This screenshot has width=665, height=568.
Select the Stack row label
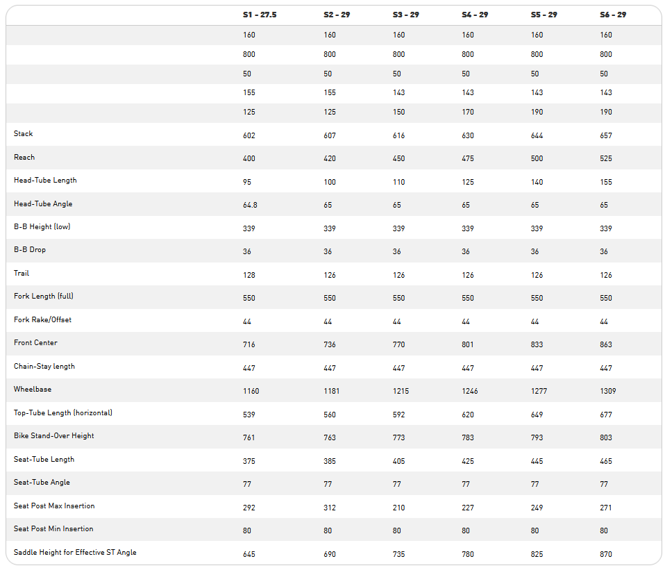click(x=24, y=133)
